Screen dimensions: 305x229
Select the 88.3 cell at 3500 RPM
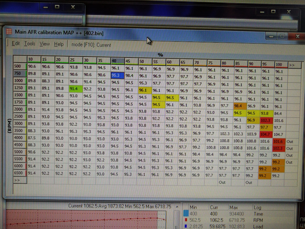coord(33,131)
